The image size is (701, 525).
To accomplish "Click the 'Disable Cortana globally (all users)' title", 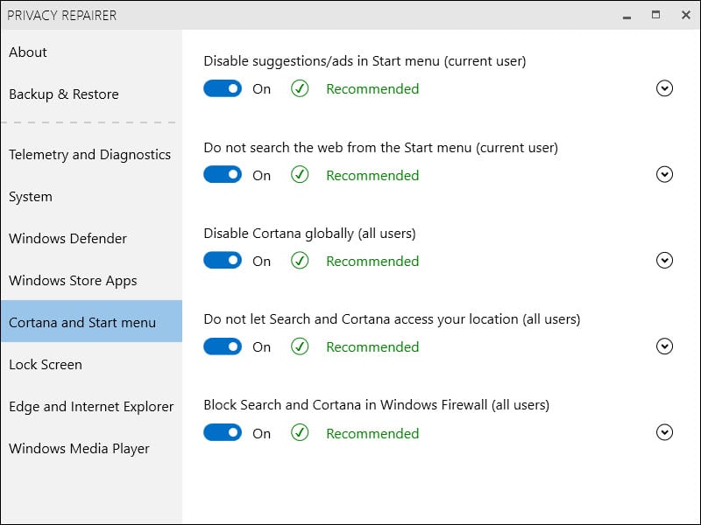I will point(310,233).
